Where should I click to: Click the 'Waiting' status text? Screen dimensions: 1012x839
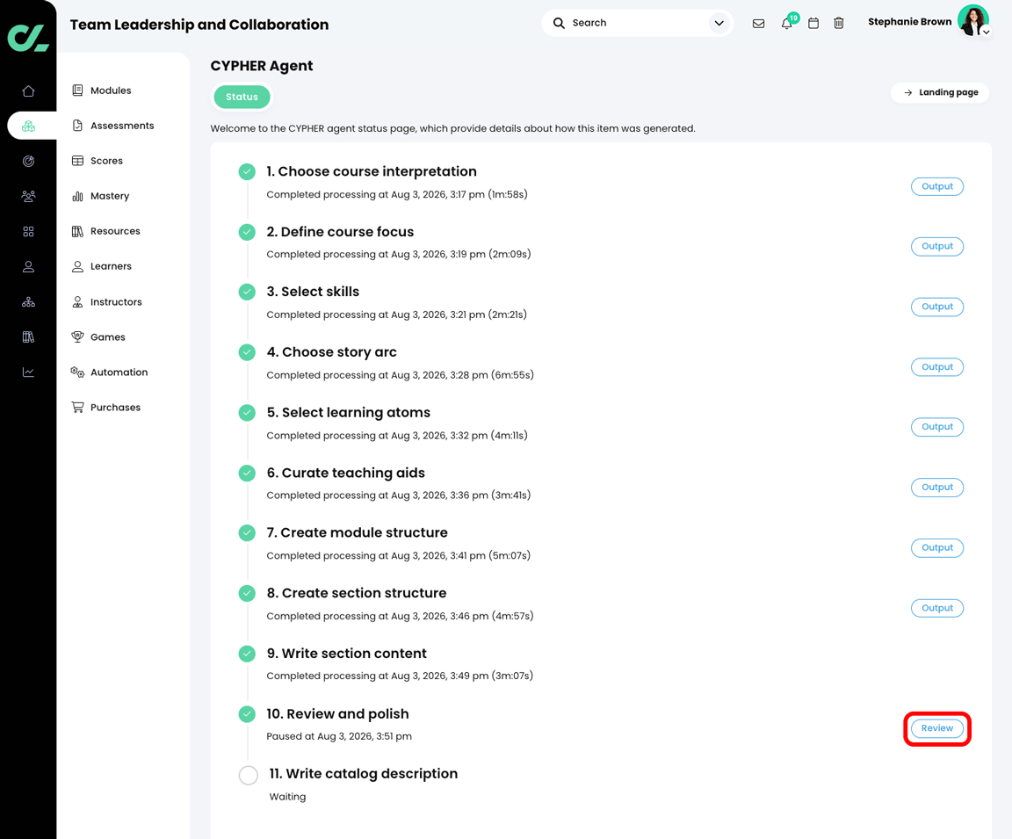287,797
